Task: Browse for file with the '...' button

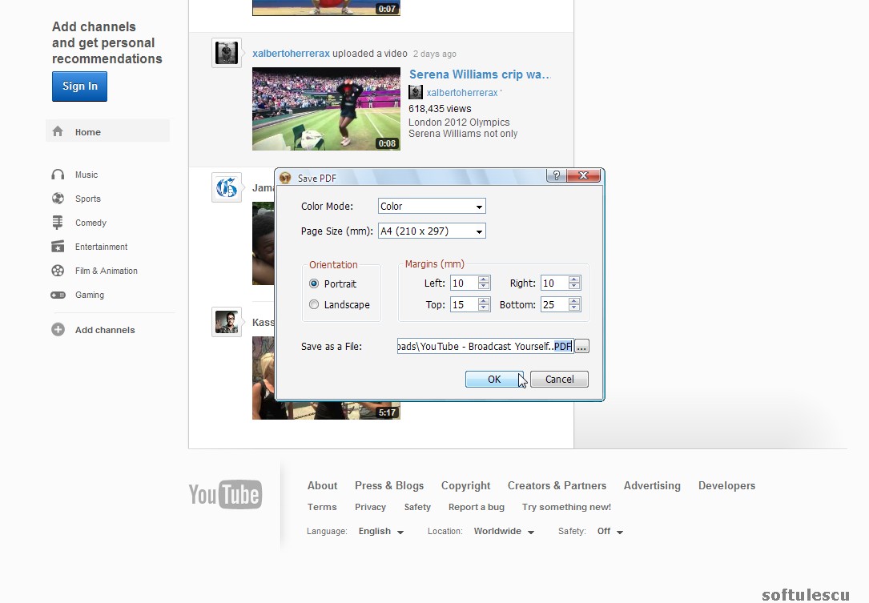Action: click(x=581, y=347)
